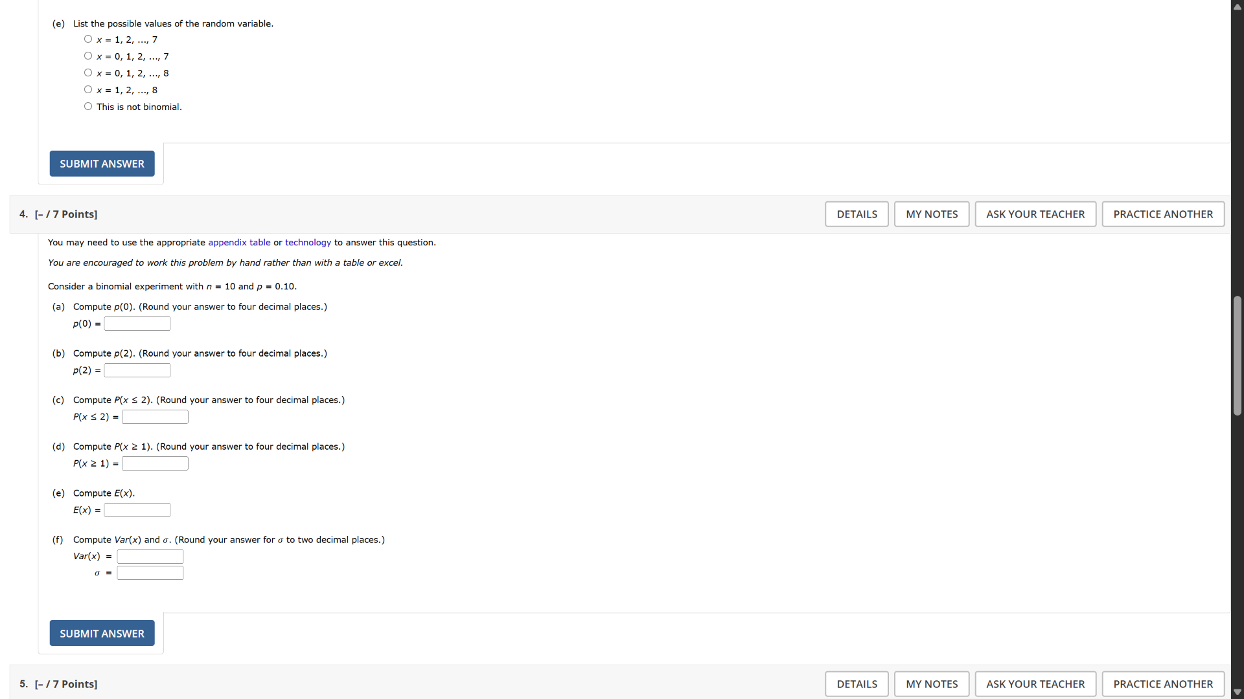Expand Details for question 4
Image resolution: width=1244 pixels, height=699 pixels.
tap(857, 214)
